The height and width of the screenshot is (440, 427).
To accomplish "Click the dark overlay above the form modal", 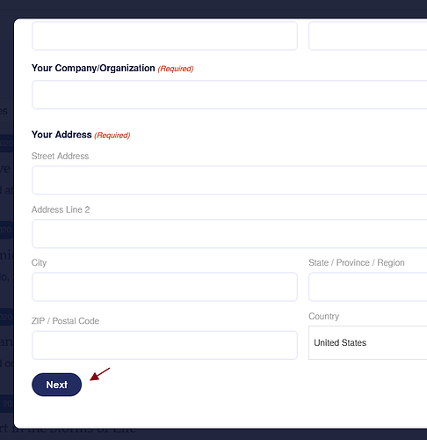I will pyautogui.click(x=213, y=9).
